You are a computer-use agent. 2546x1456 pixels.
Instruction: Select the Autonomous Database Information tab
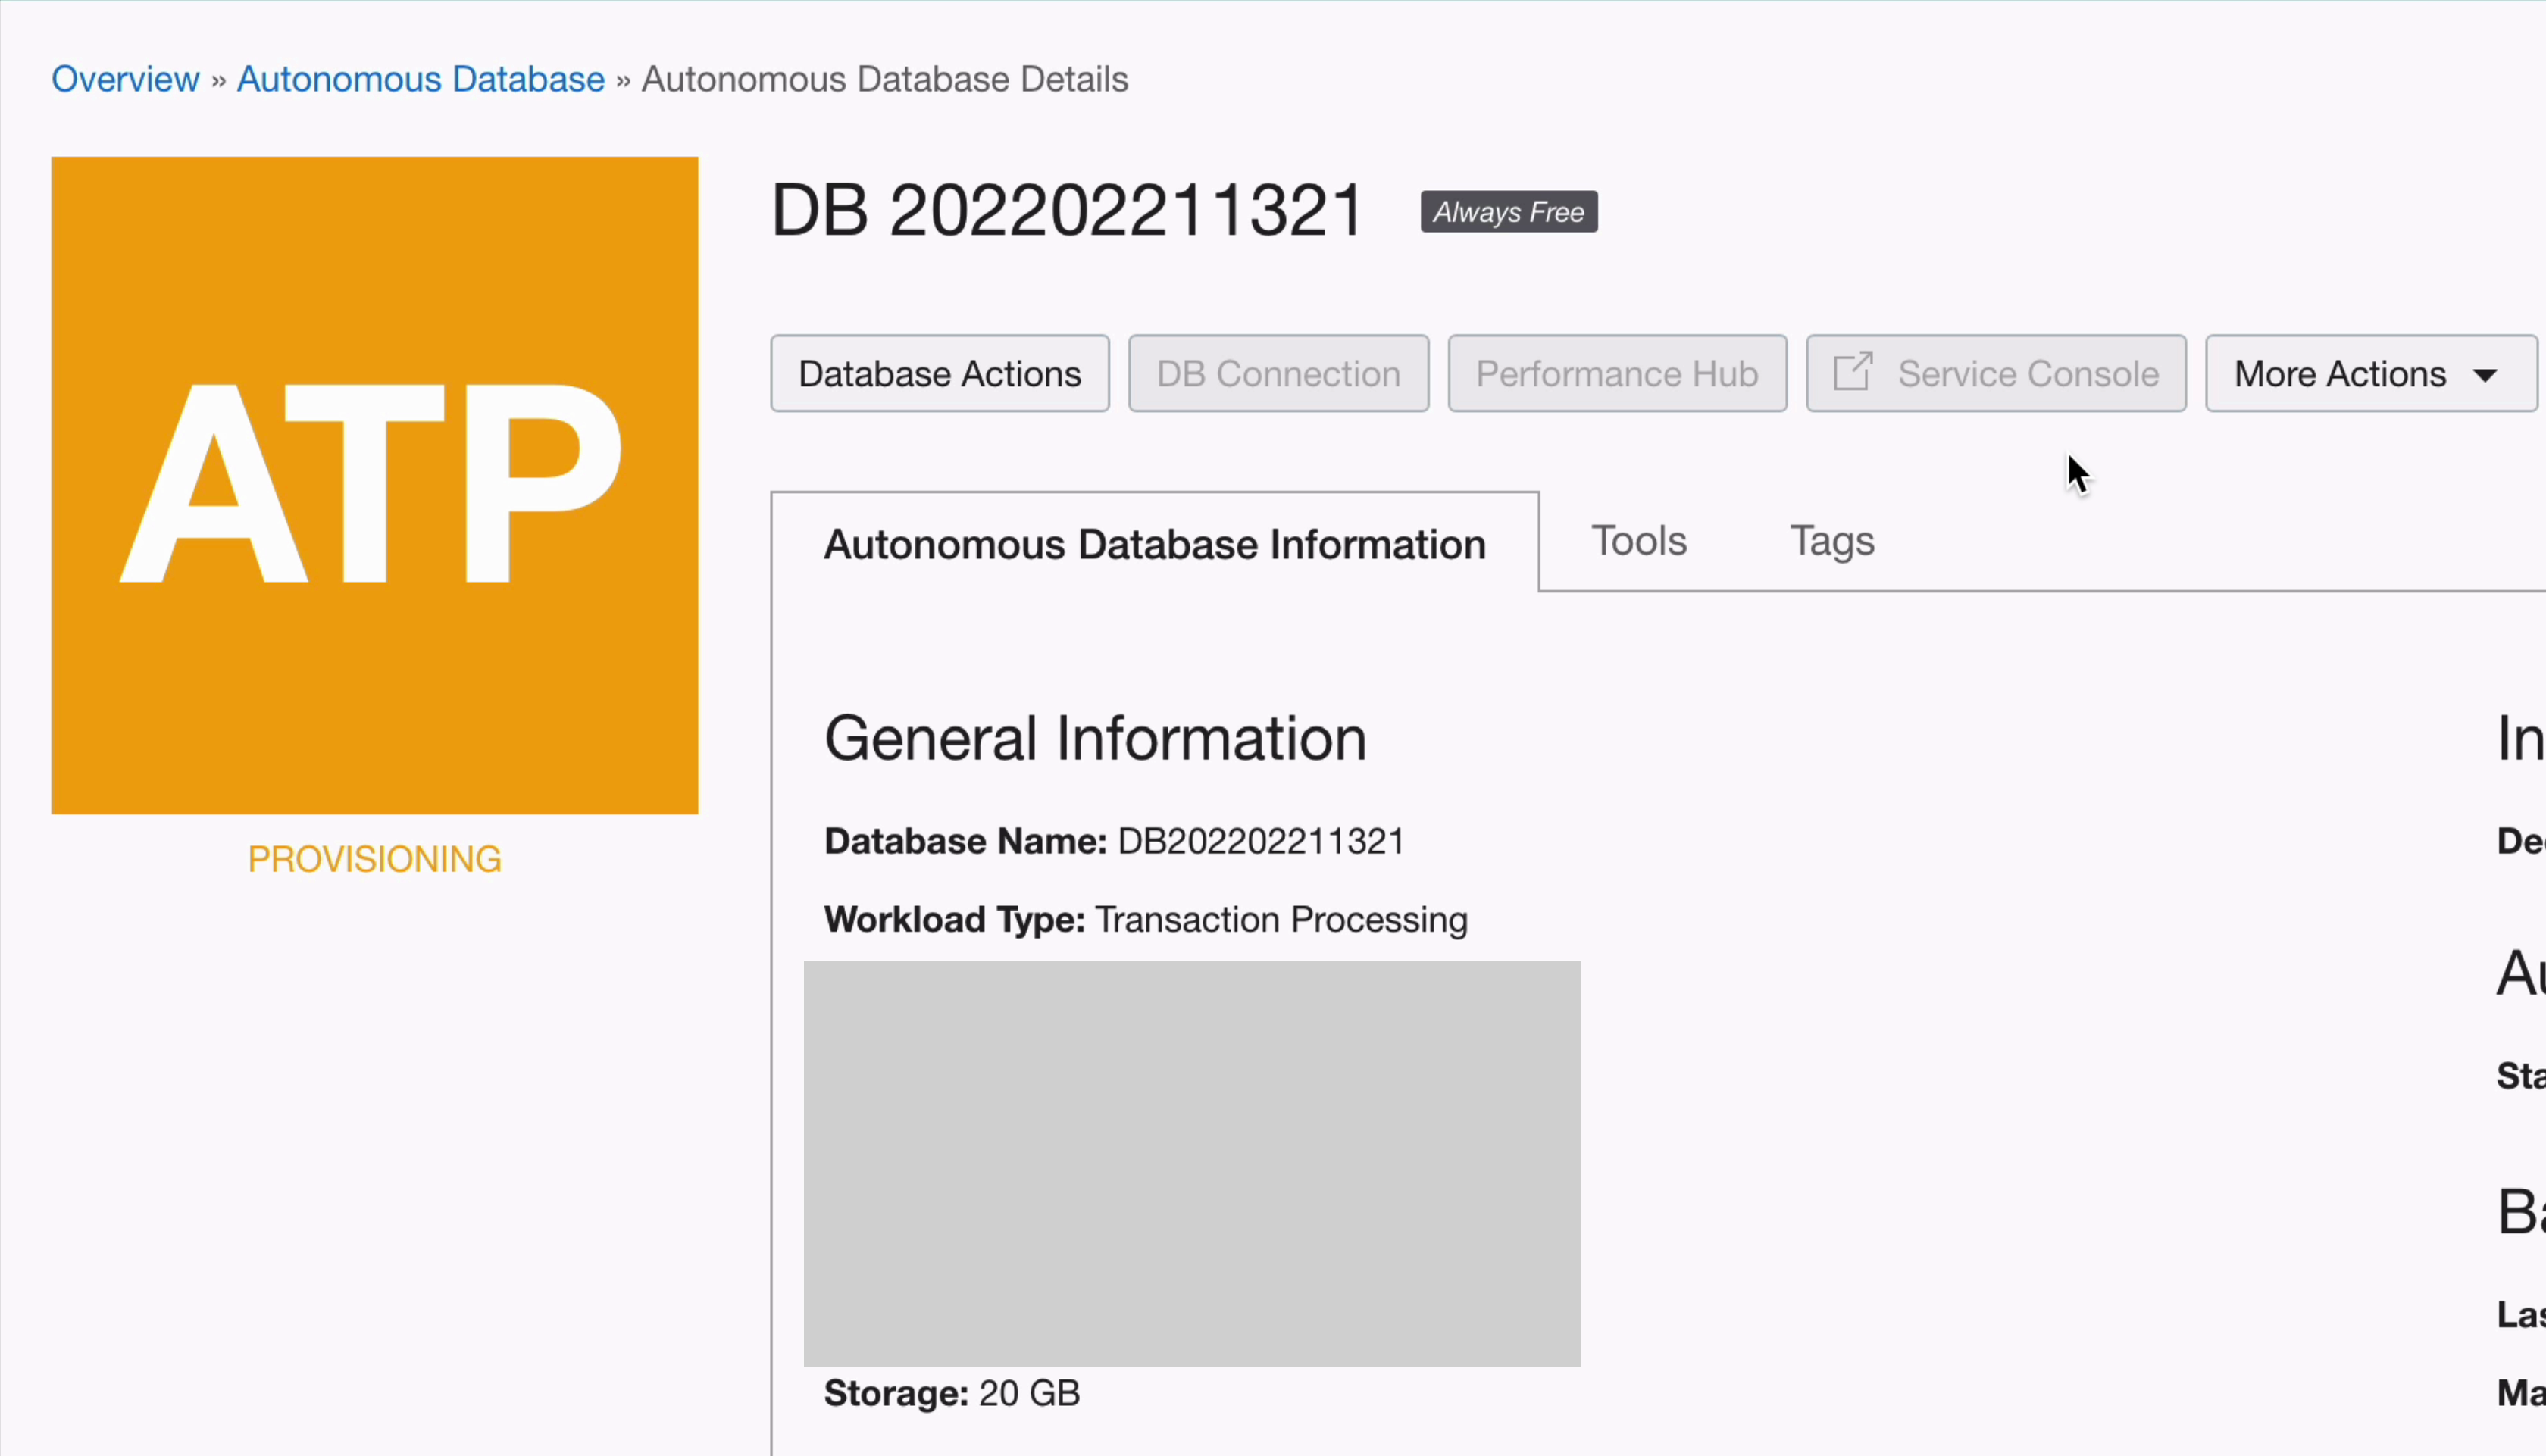(x=1154, y=544)
